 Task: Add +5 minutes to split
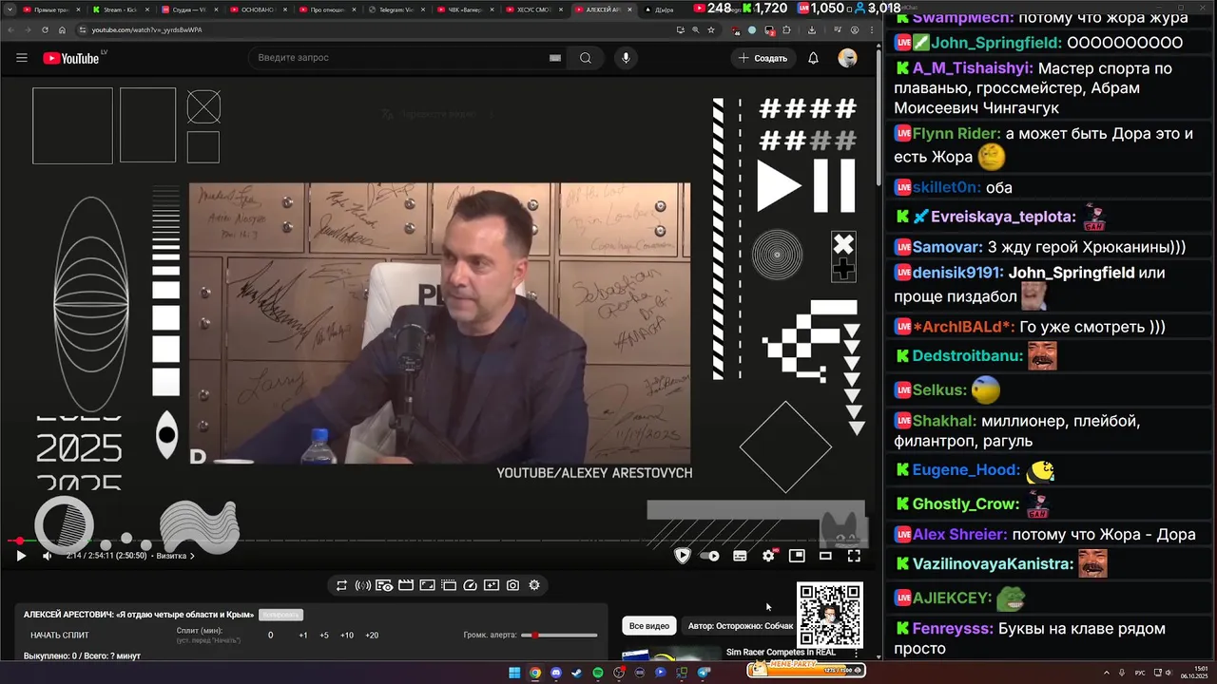pos(324,635)
